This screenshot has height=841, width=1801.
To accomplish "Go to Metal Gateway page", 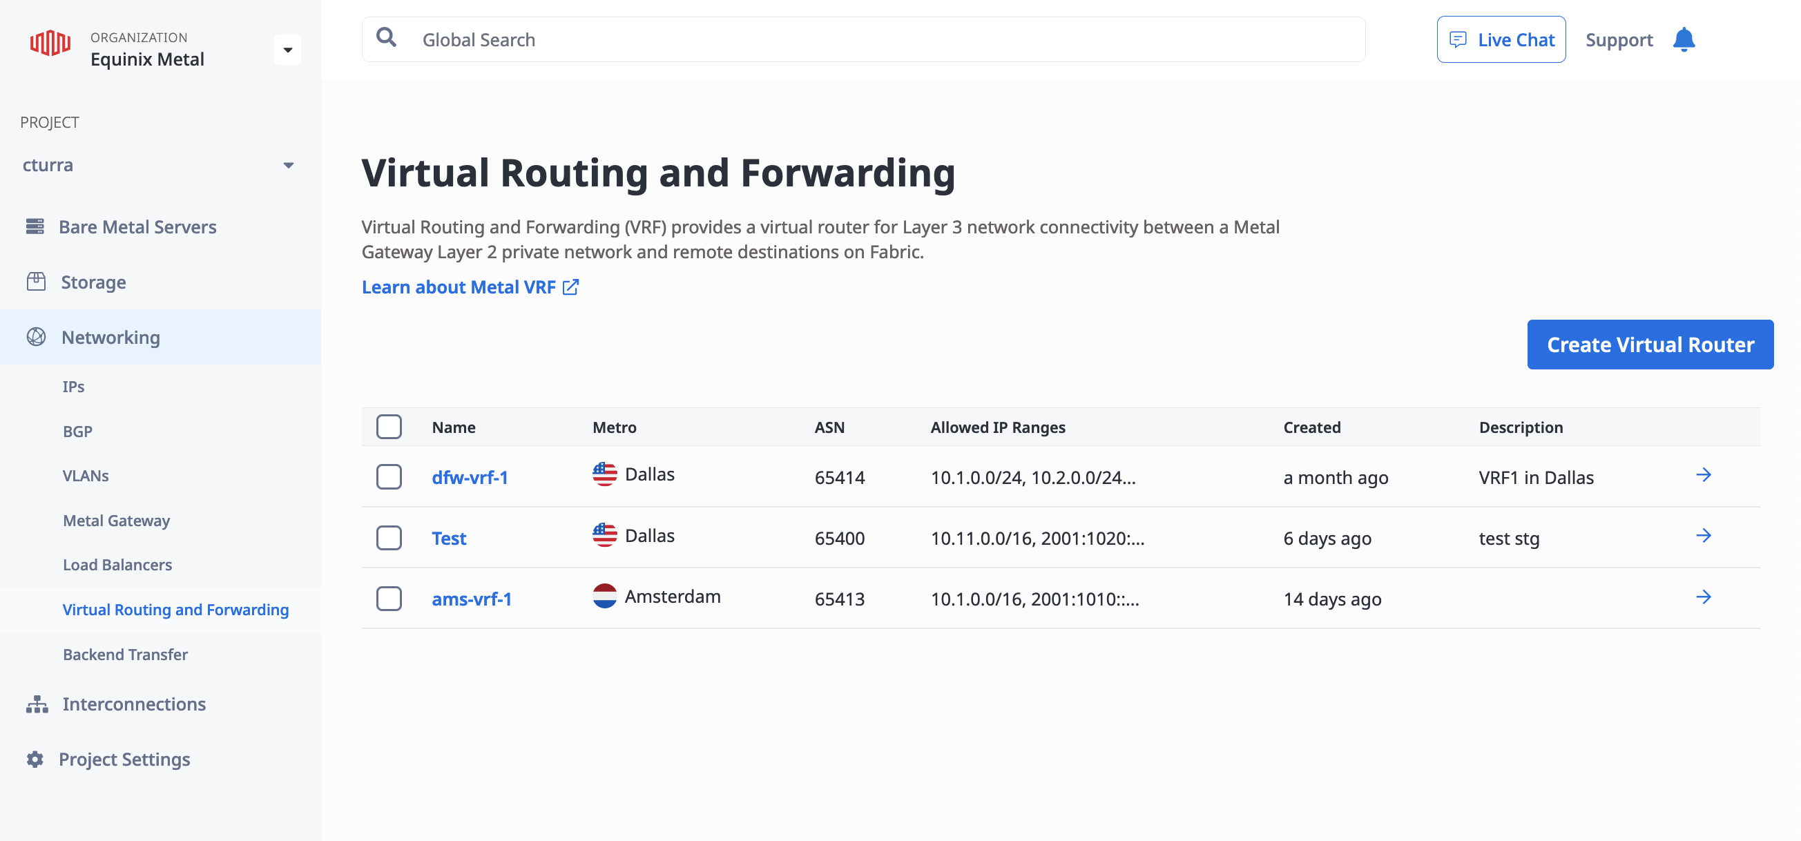I will pos(116,520).
